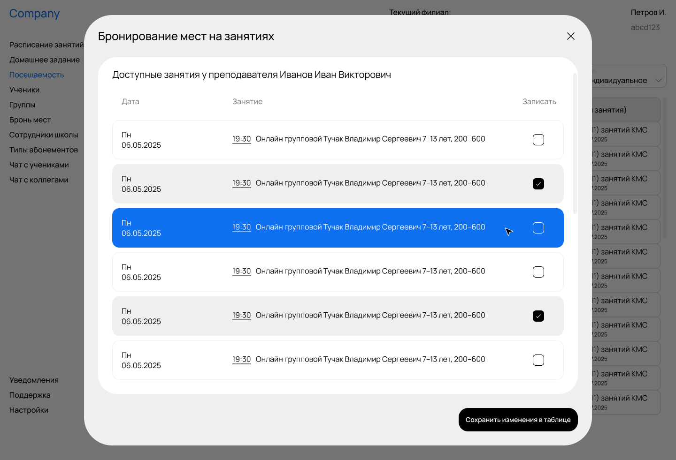Select Посещаемость in the sidebar
Screen dimensions: 676x460
37,75
